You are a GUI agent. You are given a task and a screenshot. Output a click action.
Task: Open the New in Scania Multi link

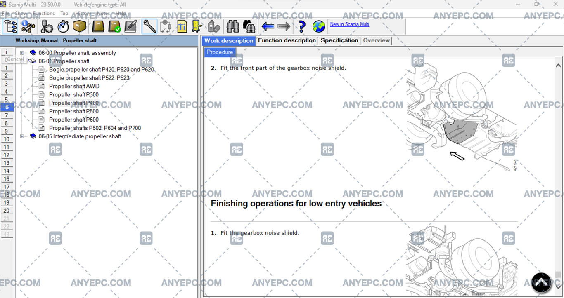point(349,24)
